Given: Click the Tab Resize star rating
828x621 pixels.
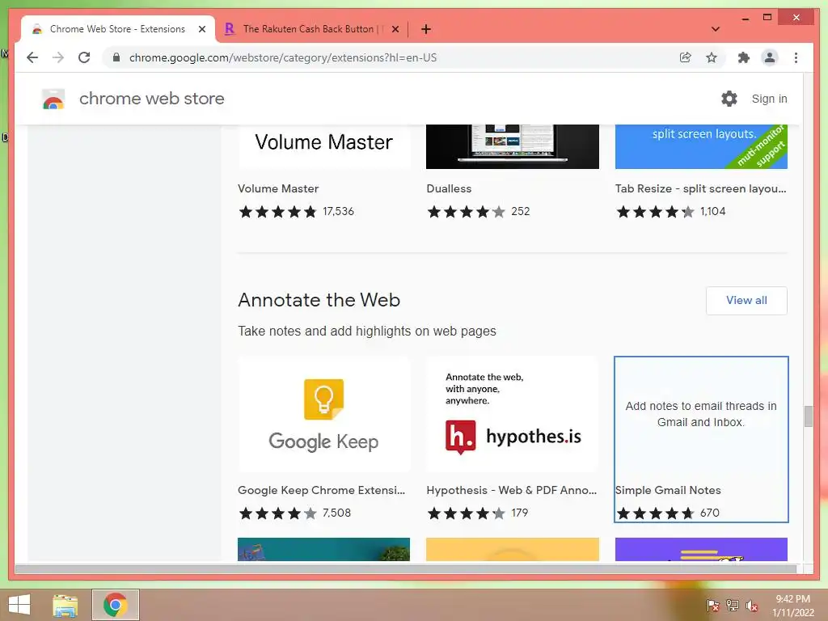Looking at the screenshot, I should coord(655,212).
